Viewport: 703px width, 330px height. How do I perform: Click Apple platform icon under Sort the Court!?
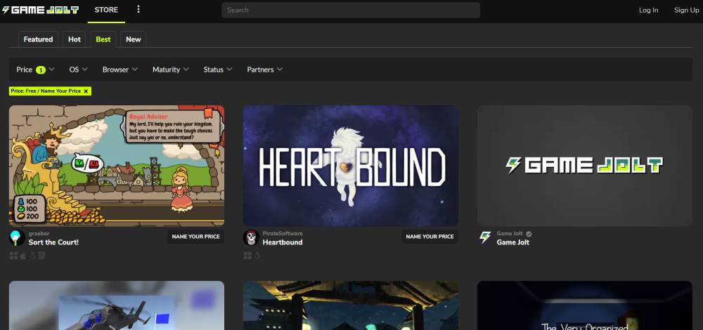point(23,256)
